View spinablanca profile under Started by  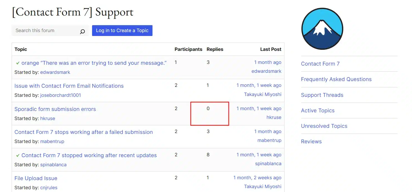[x=53, y=165]
